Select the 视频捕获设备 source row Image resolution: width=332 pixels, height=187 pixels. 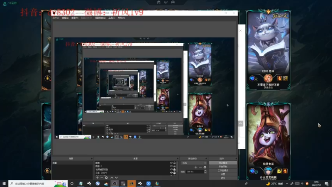[x=136, y=170]
